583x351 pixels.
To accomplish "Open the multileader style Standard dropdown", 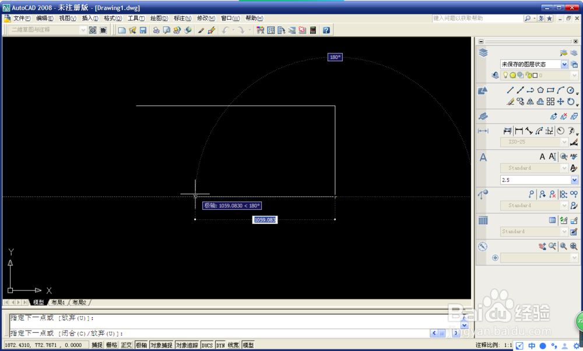I will coord(564,205).
